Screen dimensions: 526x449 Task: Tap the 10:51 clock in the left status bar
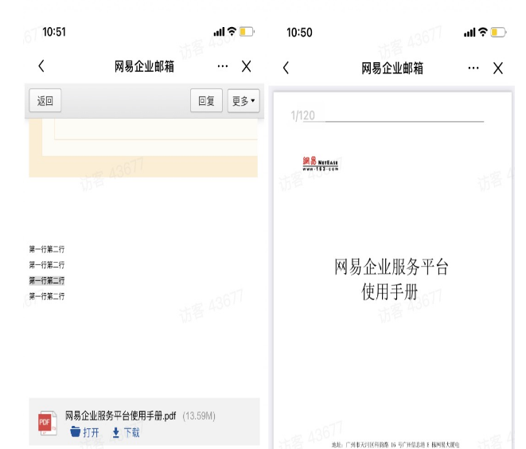[54, 32]
